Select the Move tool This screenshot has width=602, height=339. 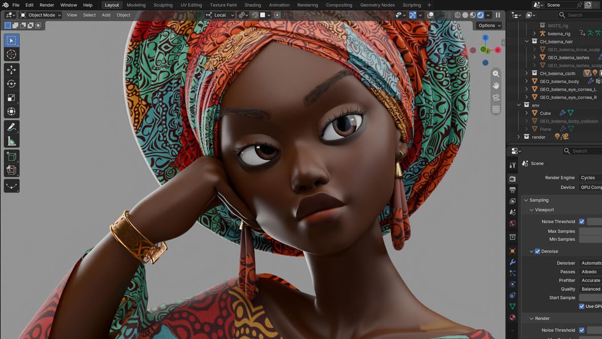pyautogui.click(x=12, y=70)
